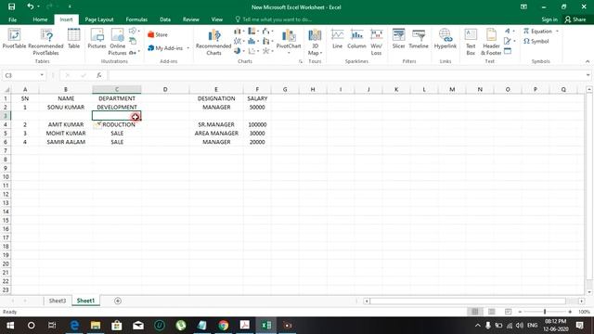594x334 pixels.
Task: Insert a PivotTable
Action: pos(14,39)
